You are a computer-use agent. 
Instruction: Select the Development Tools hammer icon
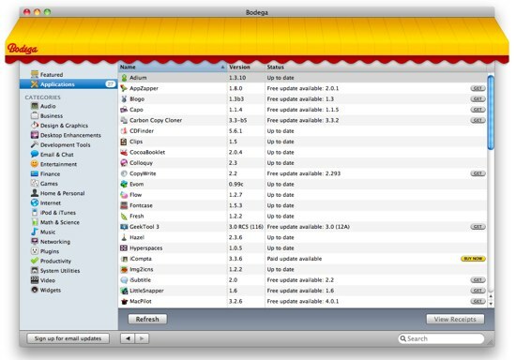click(x=35, y=144)
